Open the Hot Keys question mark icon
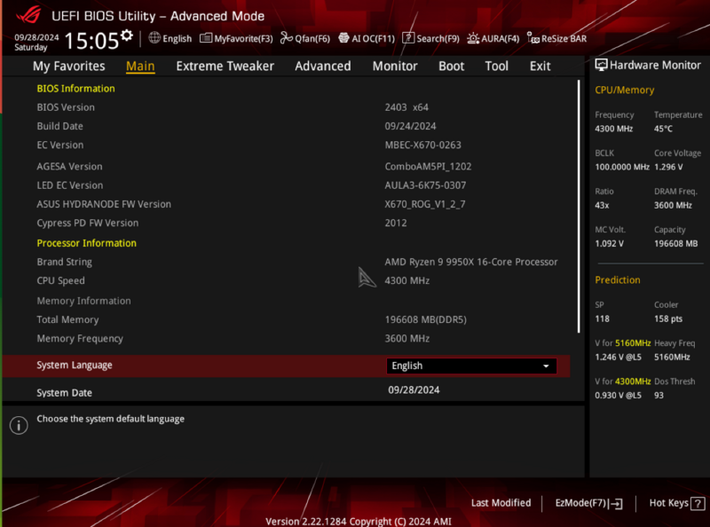Viewport: 710px width, 527px height. [698, 503]
